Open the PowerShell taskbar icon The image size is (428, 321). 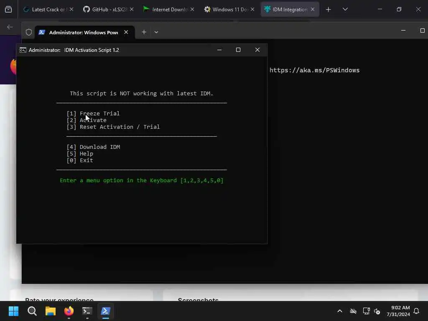point(105,311)
